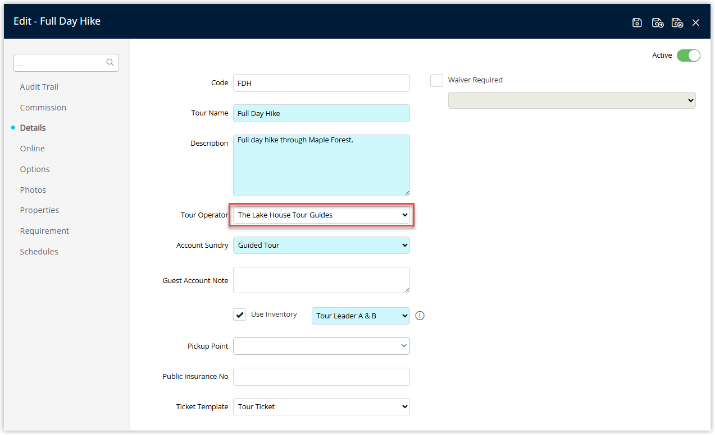715x435 pixels.
Task: Close the Edit Full Day Hike dialog
Action: pyautogui.click(x=696, y=22)
